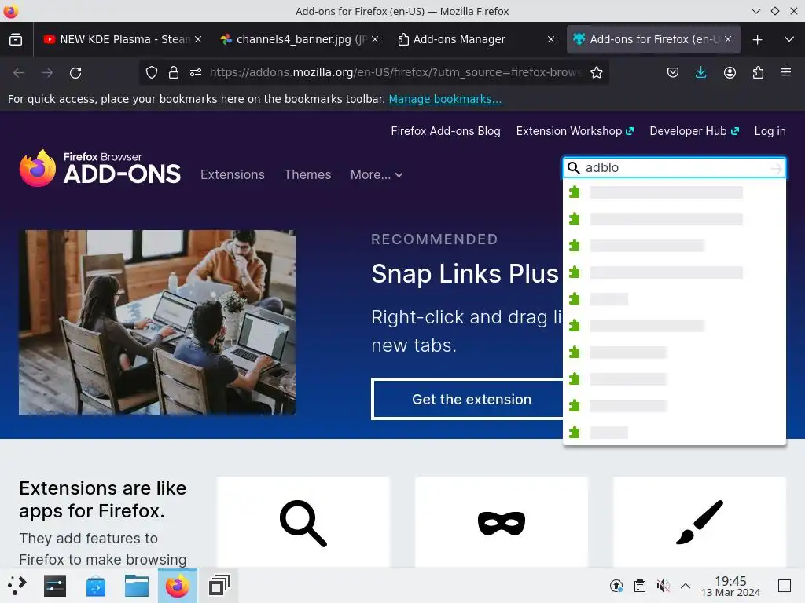Open System Settings from the taskbar

[x=55, y=586]
